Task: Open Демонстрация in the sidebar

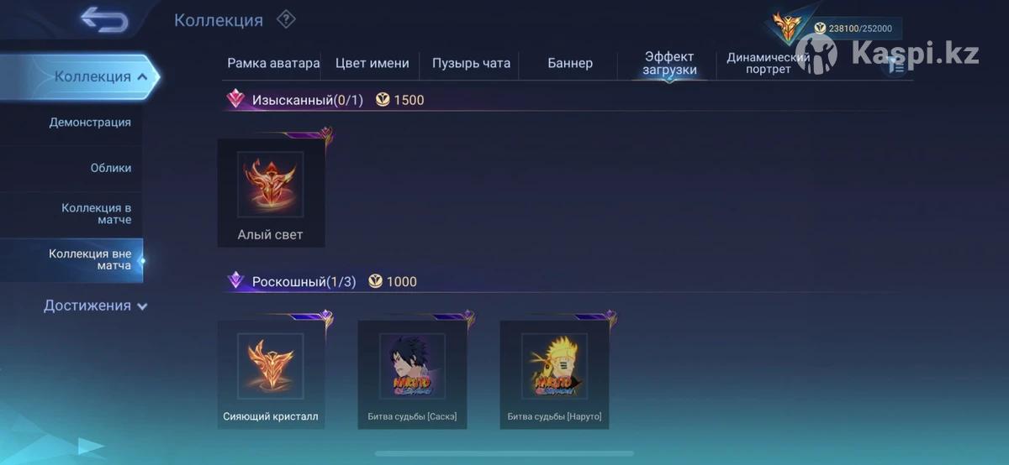Action: point(90,122)
